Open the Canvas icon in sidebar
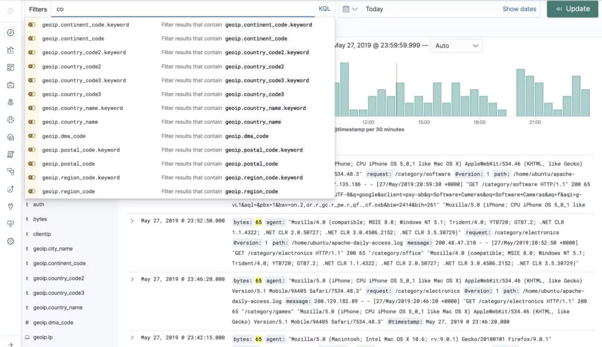 [11, 85]
